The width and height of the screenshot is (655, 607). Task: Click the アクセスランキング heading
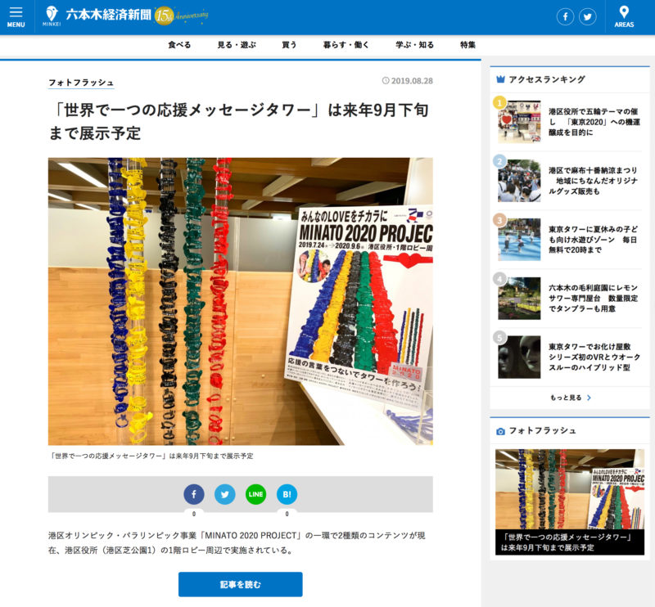(x=547, y=79)
